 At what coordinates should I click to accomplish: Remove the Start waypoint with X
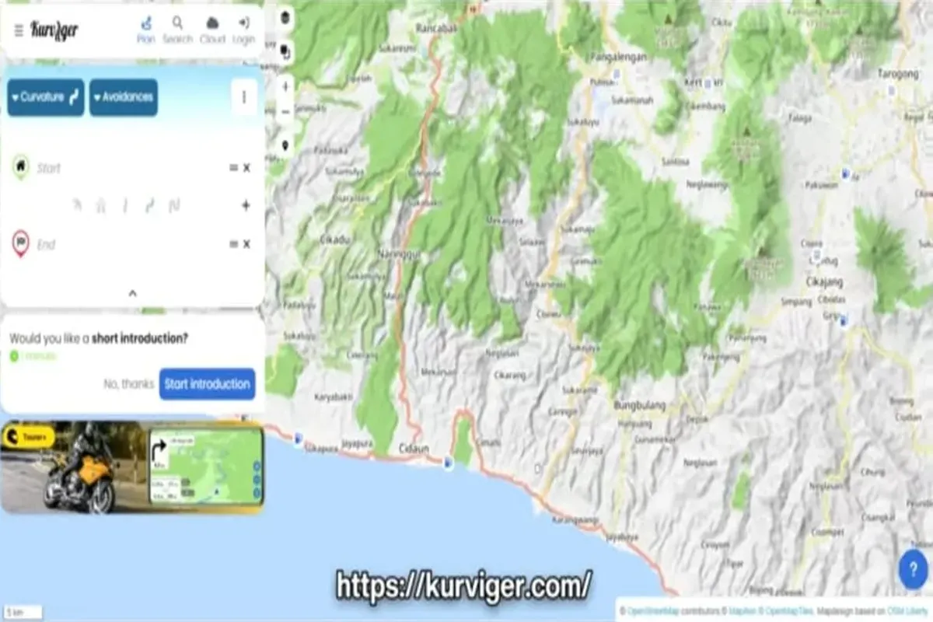click(246, 168)
